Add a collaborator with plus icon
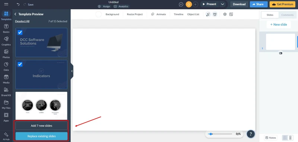This screenshot has width=298, height=142. pos(195,4)
